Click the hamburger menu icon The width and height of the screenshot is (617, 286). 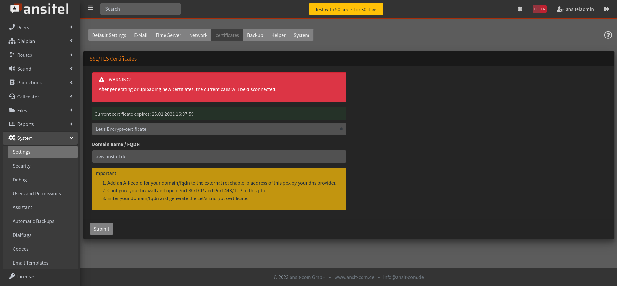click(90, 8)
